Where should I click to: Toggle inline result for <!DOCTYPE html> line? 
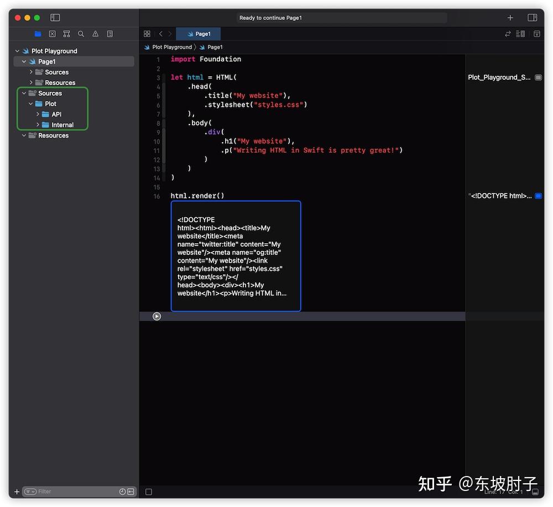click(538, 196)
